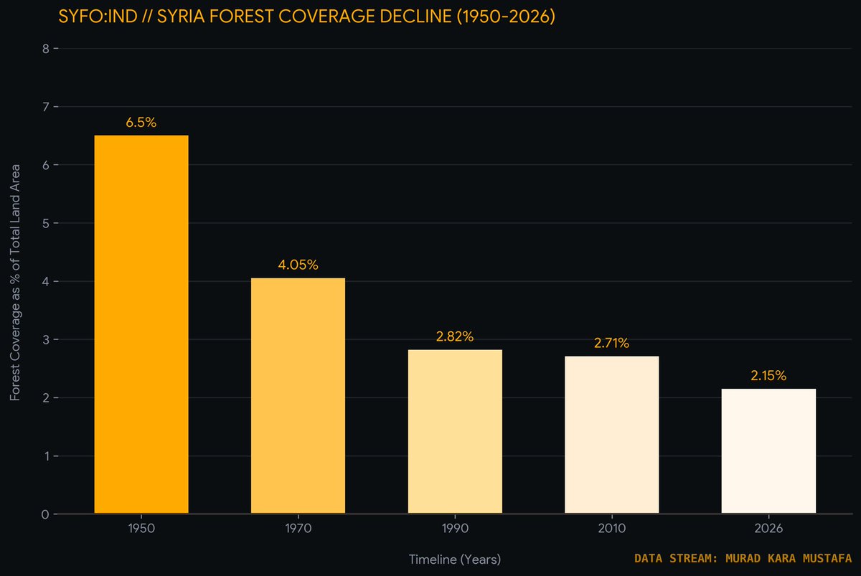This screenshot has height=576, width=861.
Task: Click the y-axis tick label 5
Action: click(x=45, y=223)
